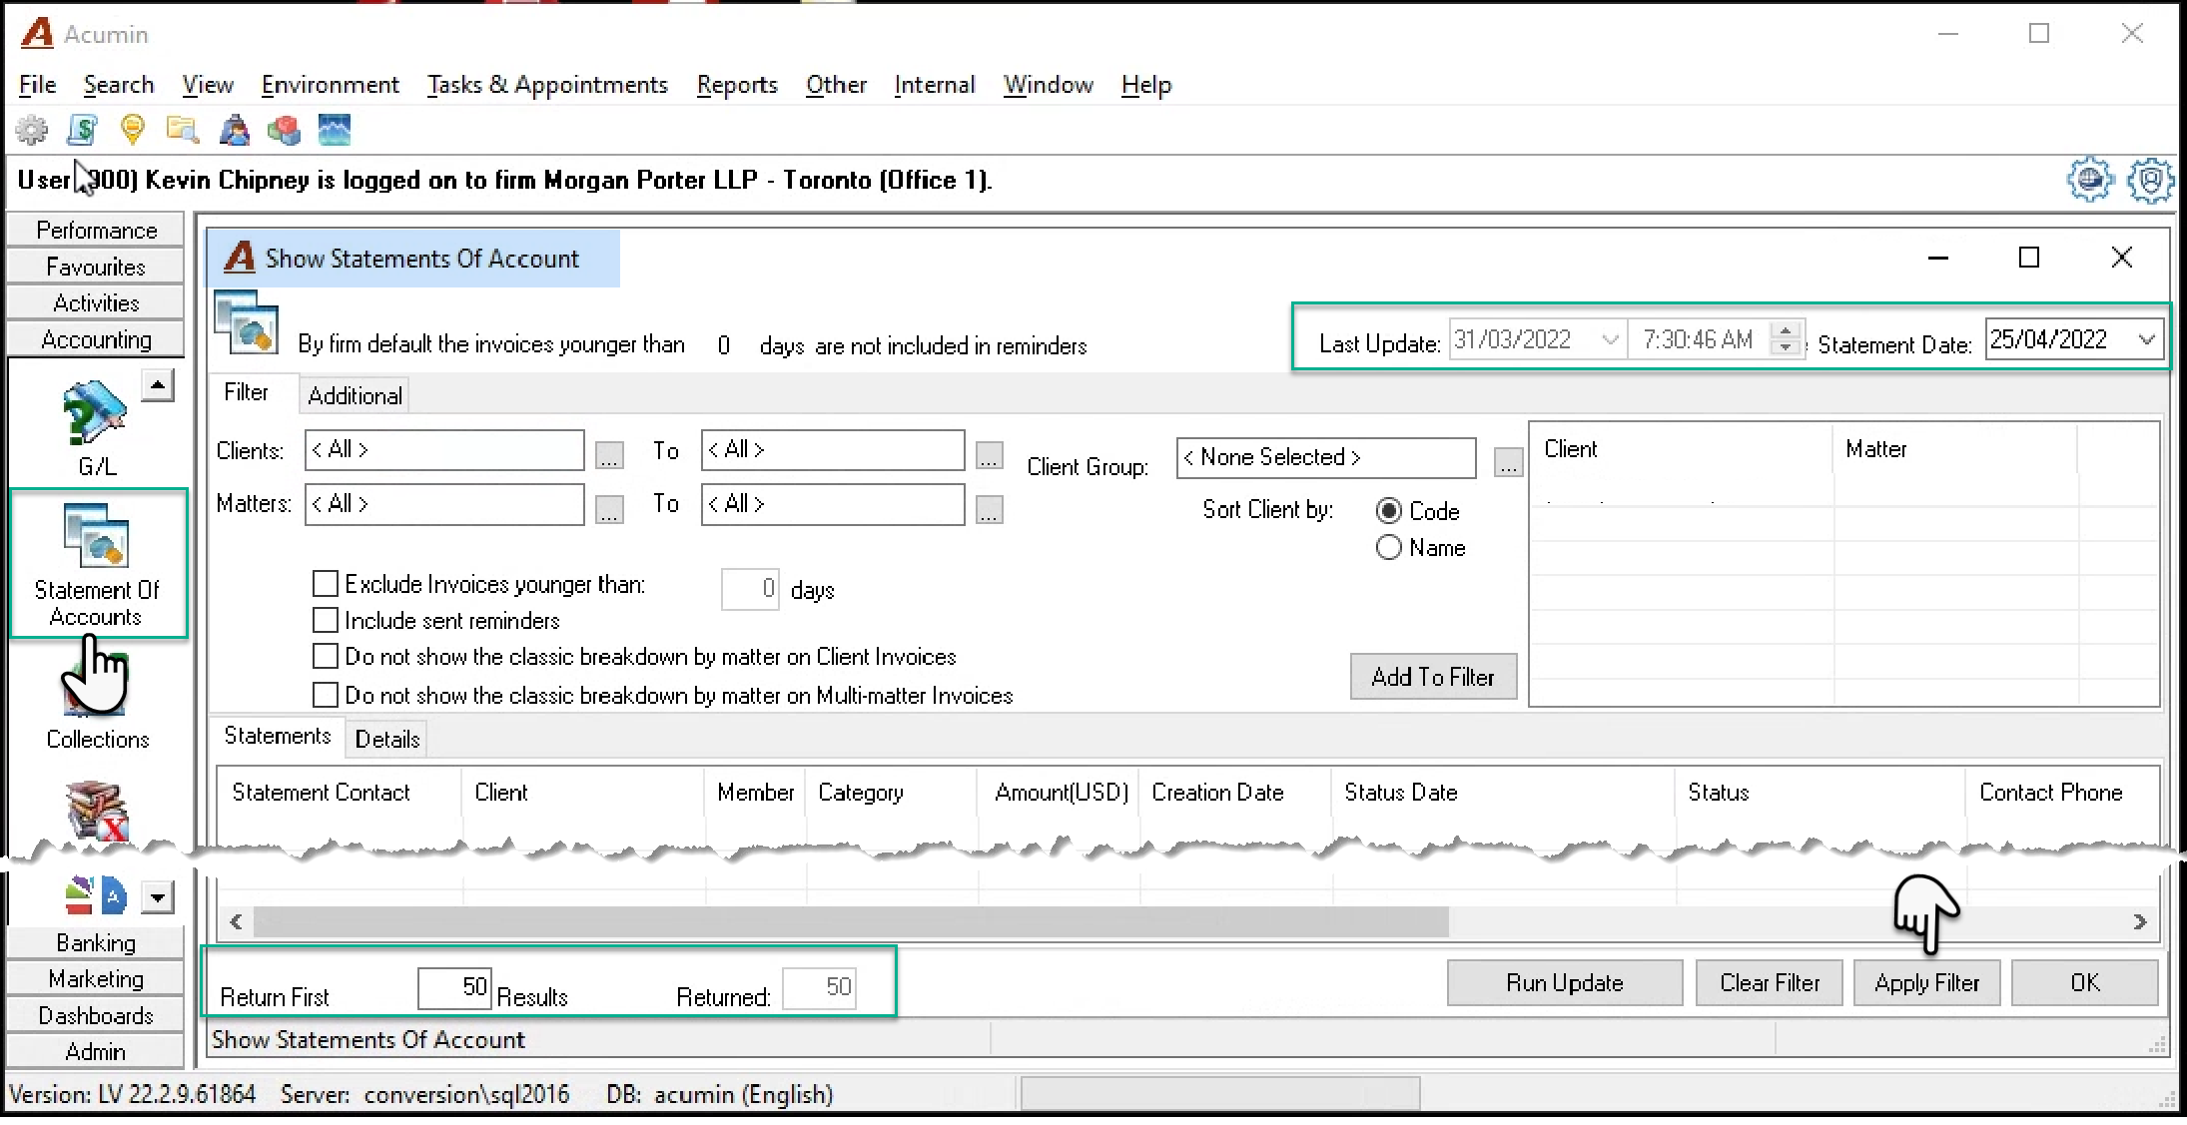Click the Last Update time stepper
2187x1125 pixels.
(1785, 339)
